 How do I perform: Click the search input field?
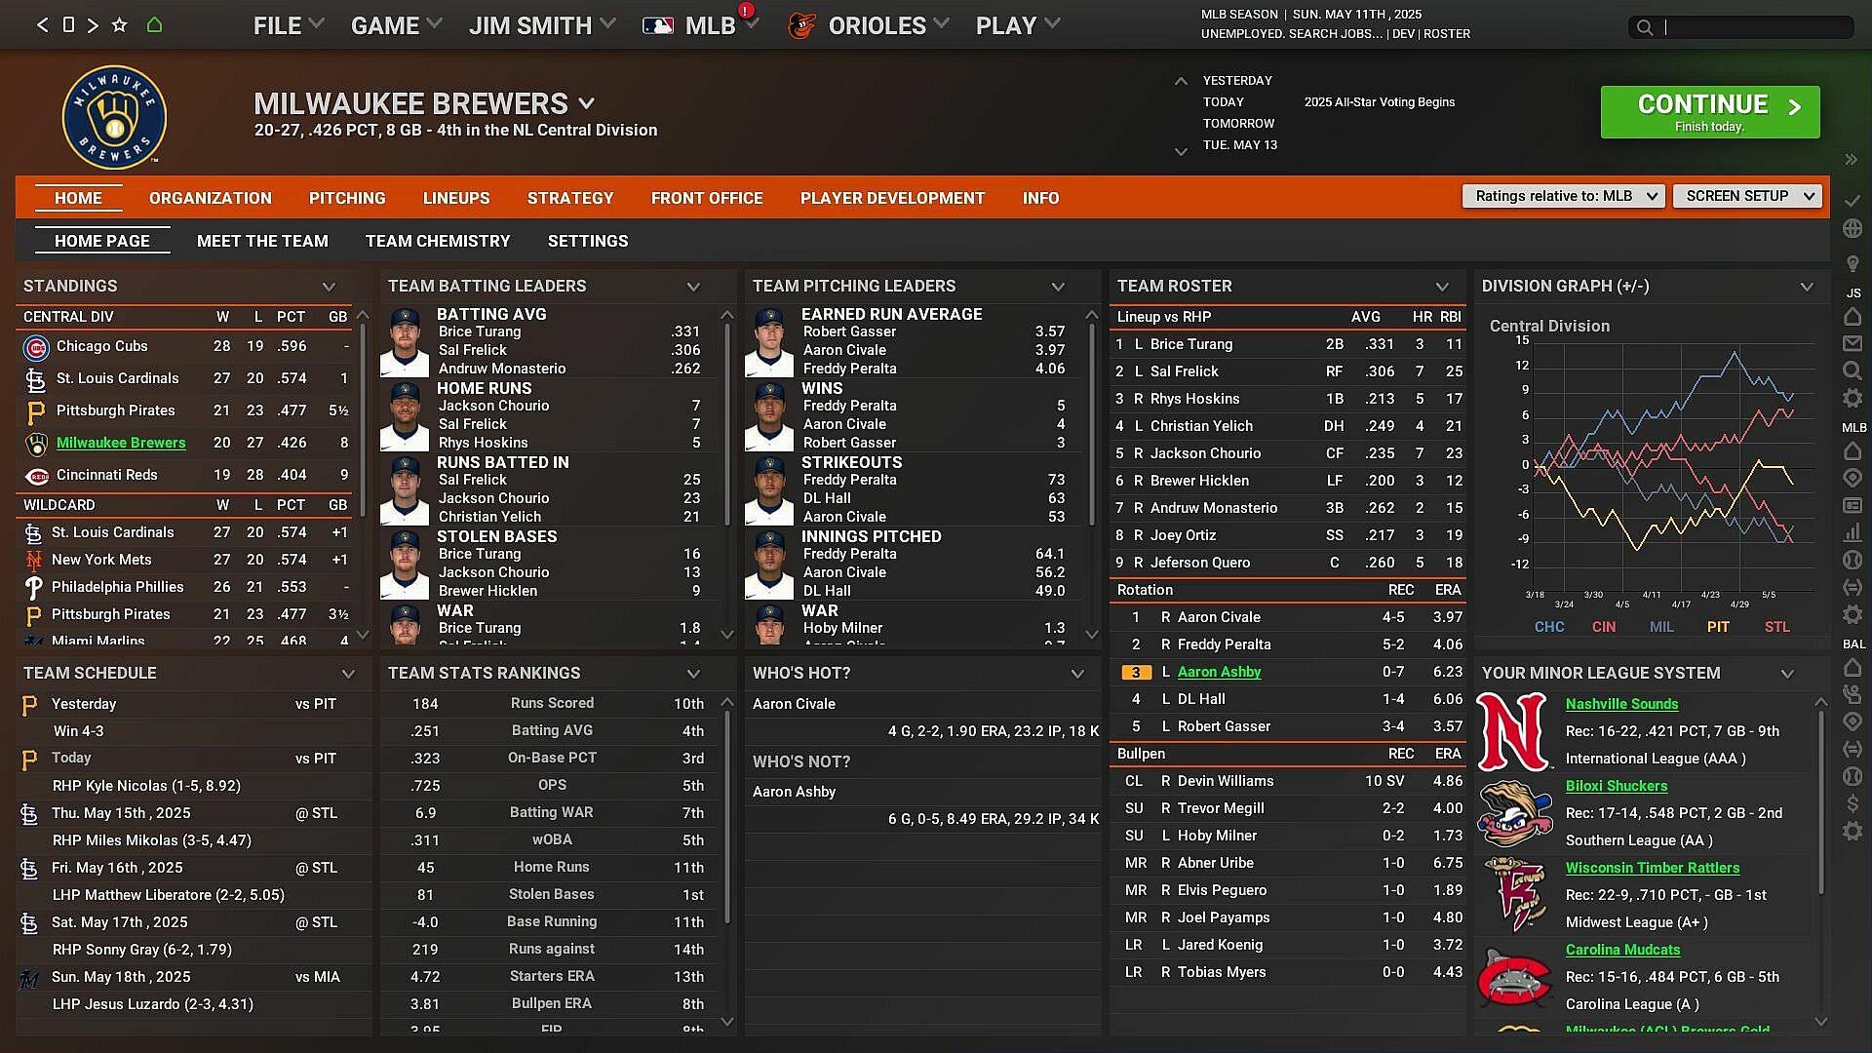click(x=1755, y=27)
